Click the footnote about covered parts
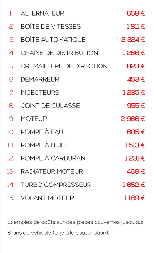This screenshot has width=154, height=253. point(76,228)
